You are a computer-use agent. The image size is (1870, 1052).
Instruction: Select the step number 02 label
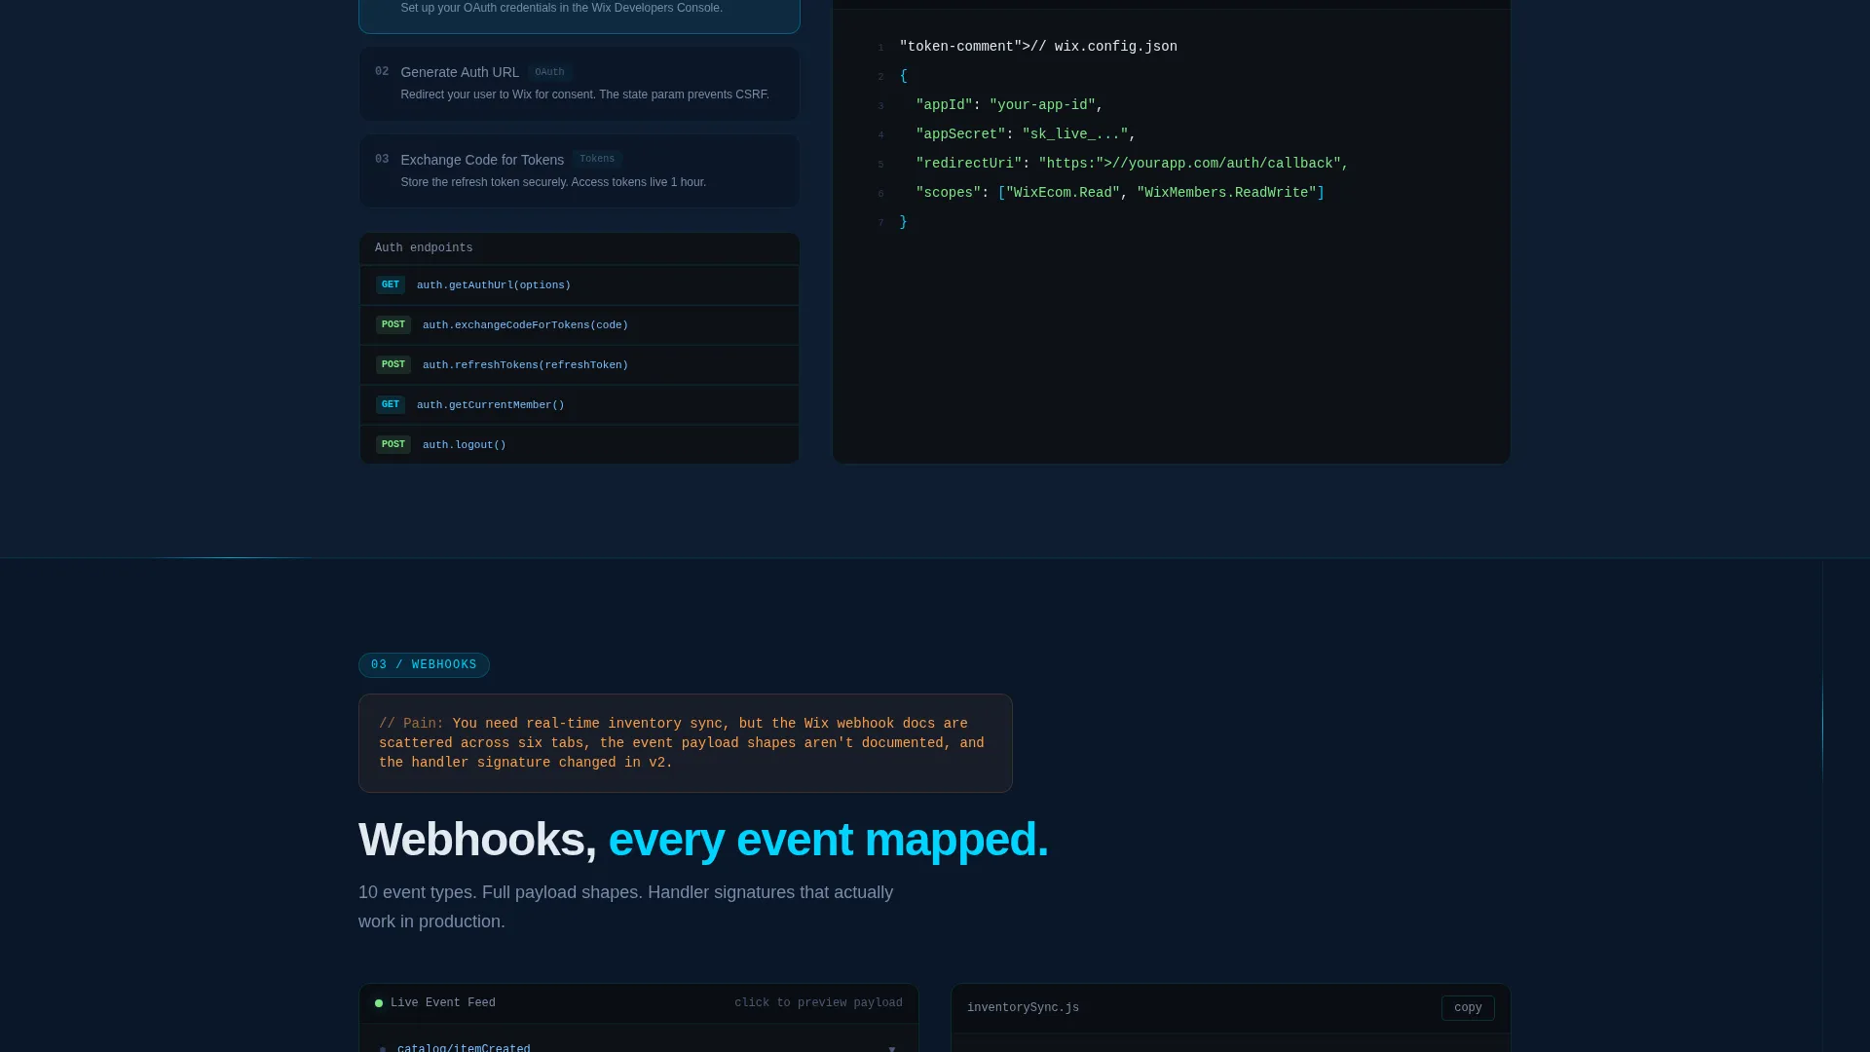382,71
